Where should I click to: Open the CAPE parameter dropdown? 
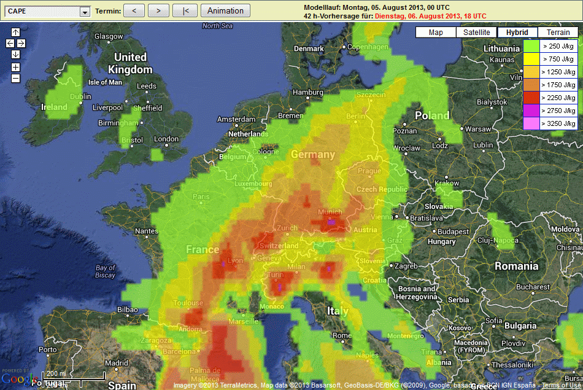tap(85, 12)
